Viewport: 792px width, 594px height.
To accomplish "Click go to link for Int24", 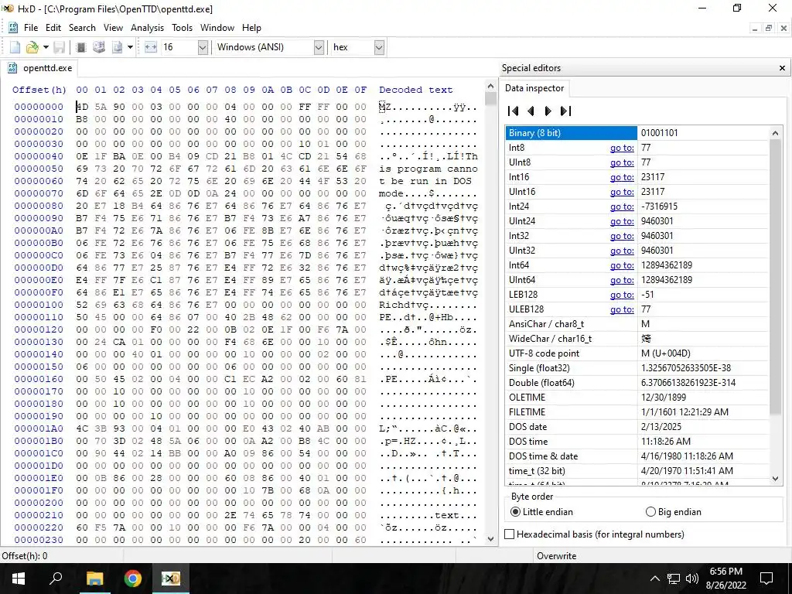I will click(622, 206).
